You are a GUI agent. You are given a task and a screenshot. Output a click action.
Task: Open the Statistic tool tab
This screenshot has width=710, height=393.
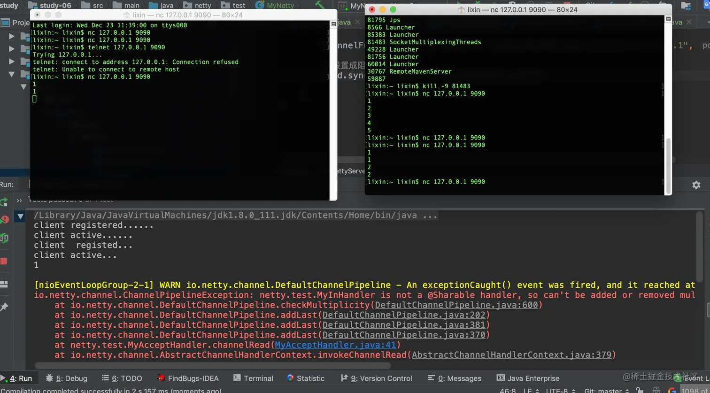coord(305,378)
